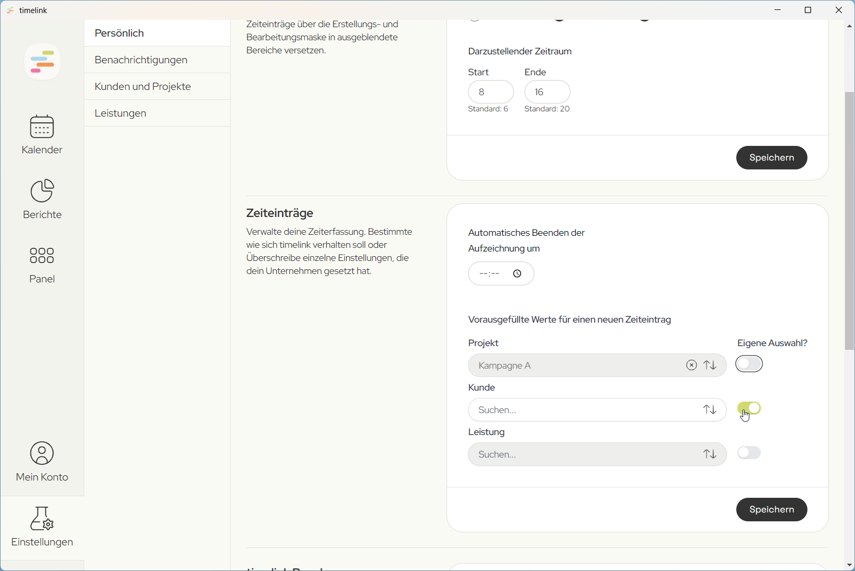Click the scrollbar down arrow

click(850, 565)
